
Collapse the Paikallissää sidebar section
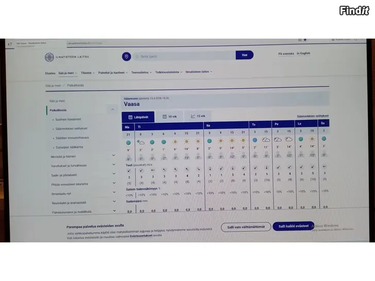(x=113, y=110)
